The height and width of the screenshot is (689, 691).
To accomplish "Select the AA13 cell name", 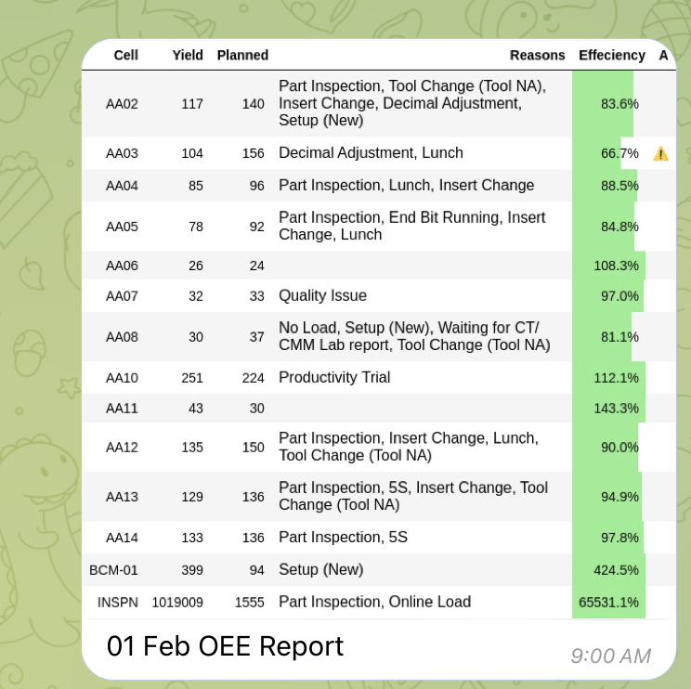I will 122,497.
